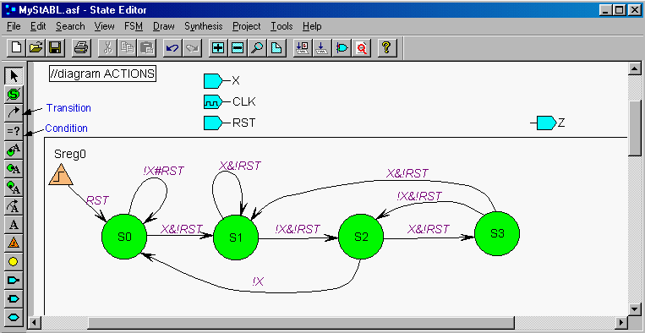The width and height of the screenshot is (645, 333).
Task: Click the yellow question mark help icon
Action: pyautogui.click(x=386, y=48)
